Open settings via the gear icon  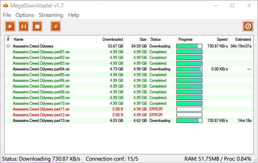click(248, 26)
